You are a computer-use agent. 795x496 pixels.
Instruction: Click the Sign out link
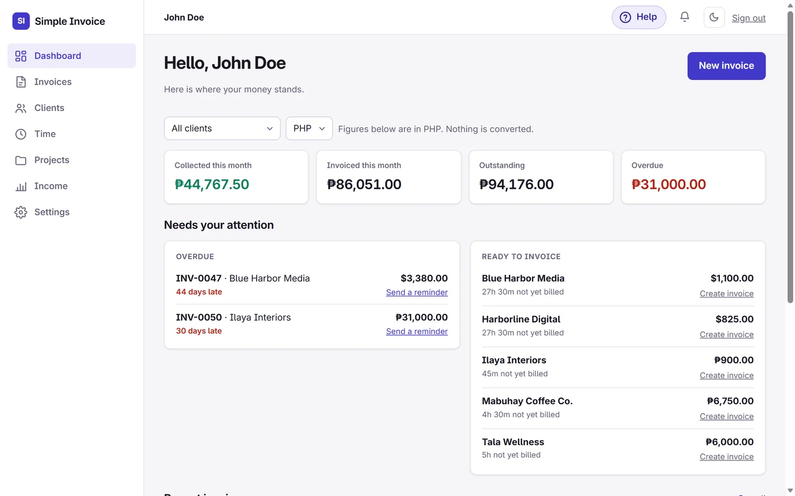click(x=748, y=18)
